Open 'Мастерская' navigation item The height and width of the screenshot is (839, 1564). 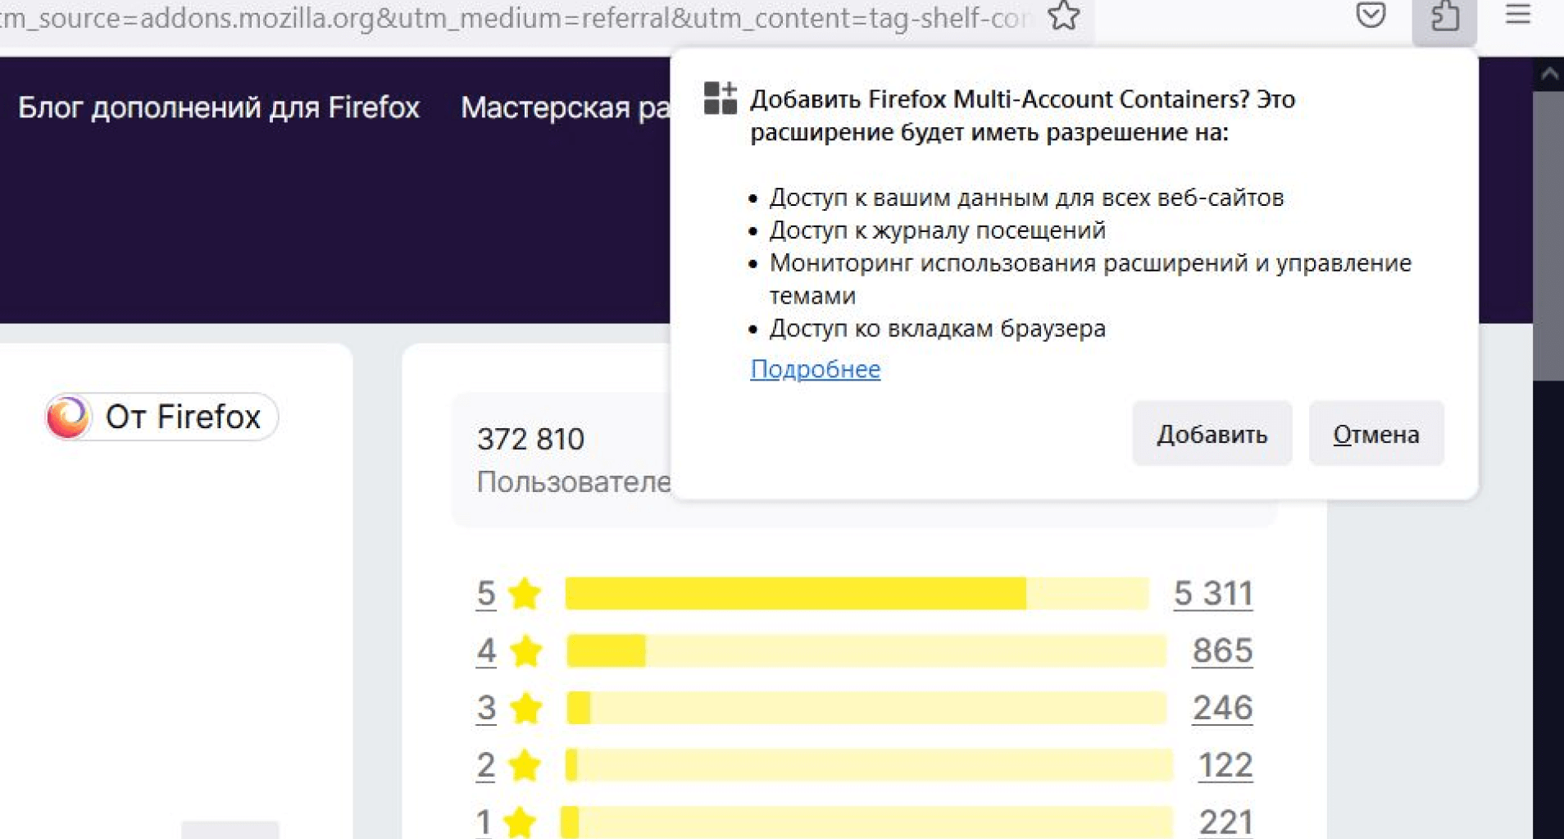[x=564, y=107]
